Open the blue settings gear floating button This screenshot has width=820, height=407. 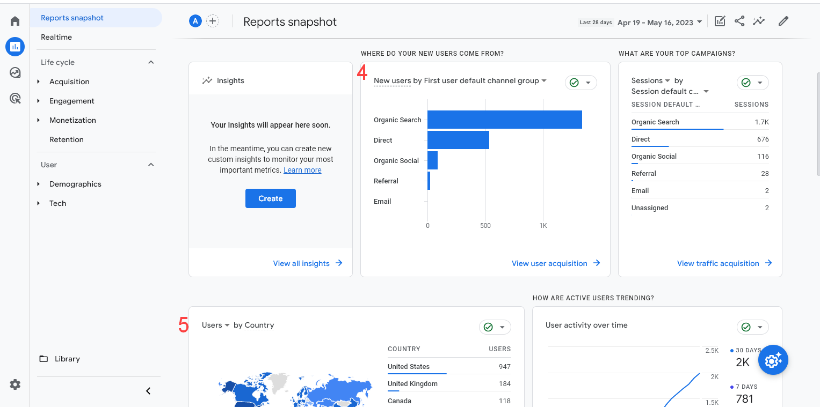[773, 360]
